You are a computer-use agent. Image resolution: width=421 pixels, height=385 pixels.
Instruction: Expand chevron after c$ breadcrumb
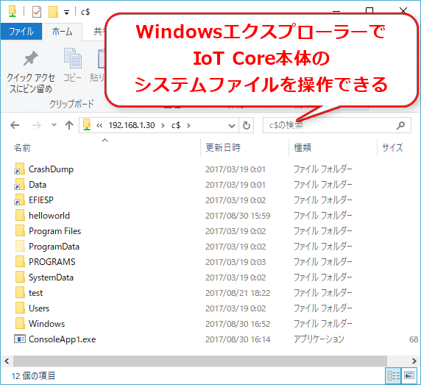188,125
